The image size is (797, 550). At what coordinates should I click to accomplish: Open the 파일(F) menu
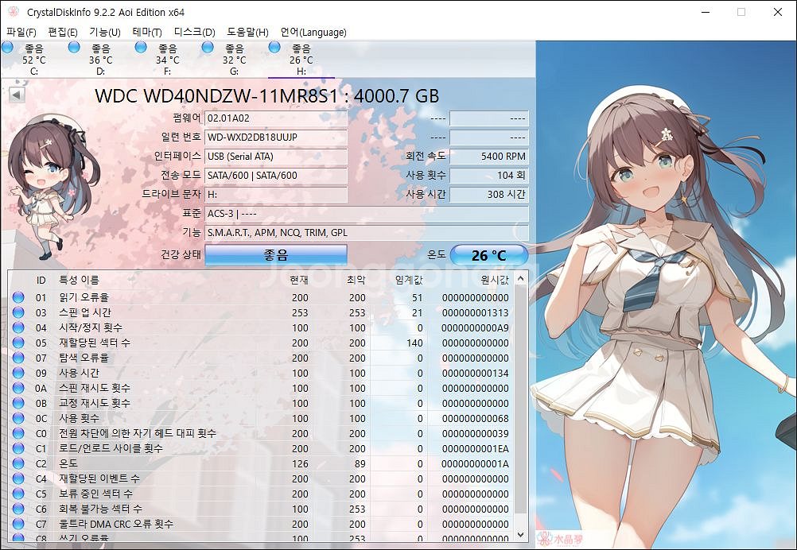tap(21, 32)
